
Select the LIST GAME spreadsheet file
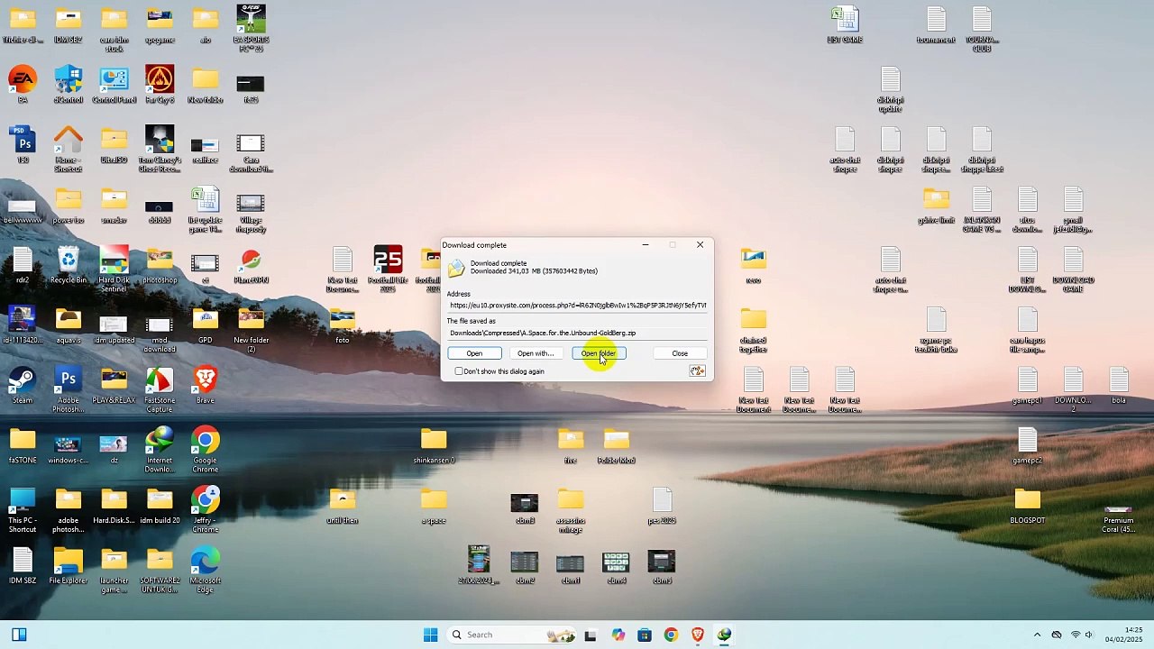pos(845,24)
